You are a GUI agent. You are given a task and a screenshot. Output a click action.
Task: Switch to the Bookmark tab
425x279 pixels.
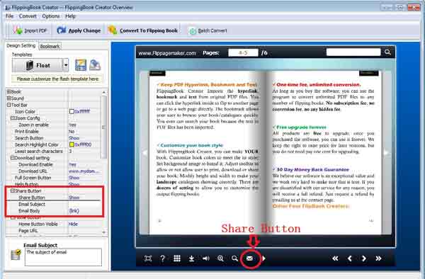click(x=50, y=46)
